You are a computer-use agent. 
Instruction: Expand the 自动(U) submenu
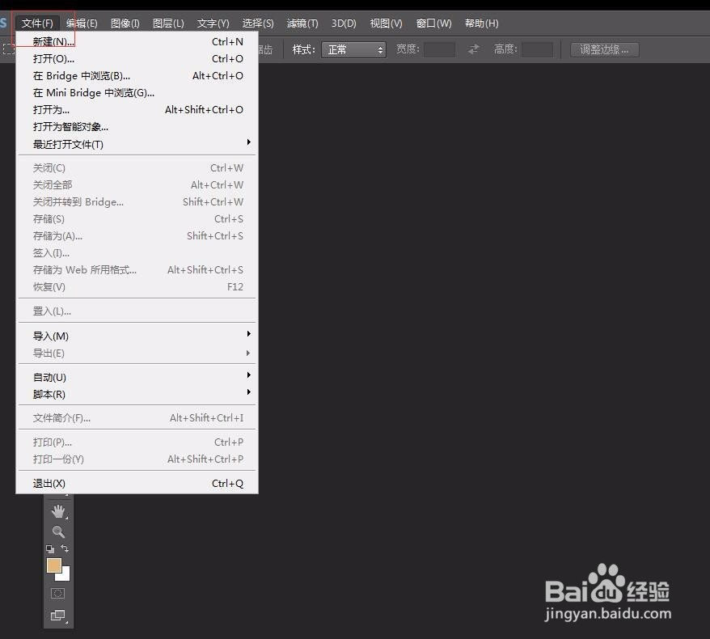click(137, 377)
